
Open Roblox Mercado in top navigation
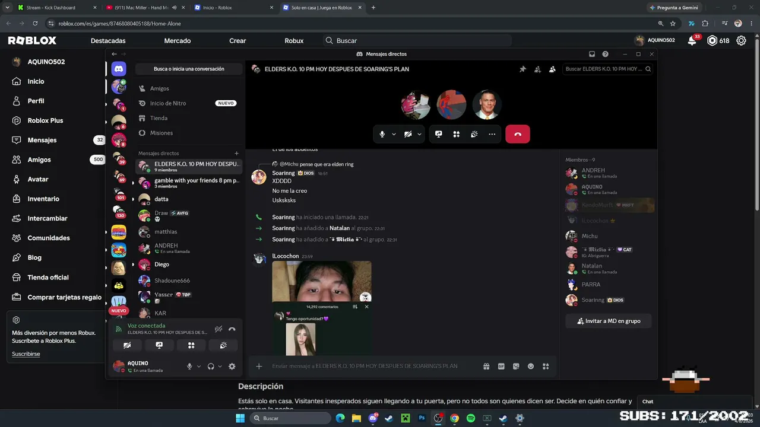coord(178,41)
